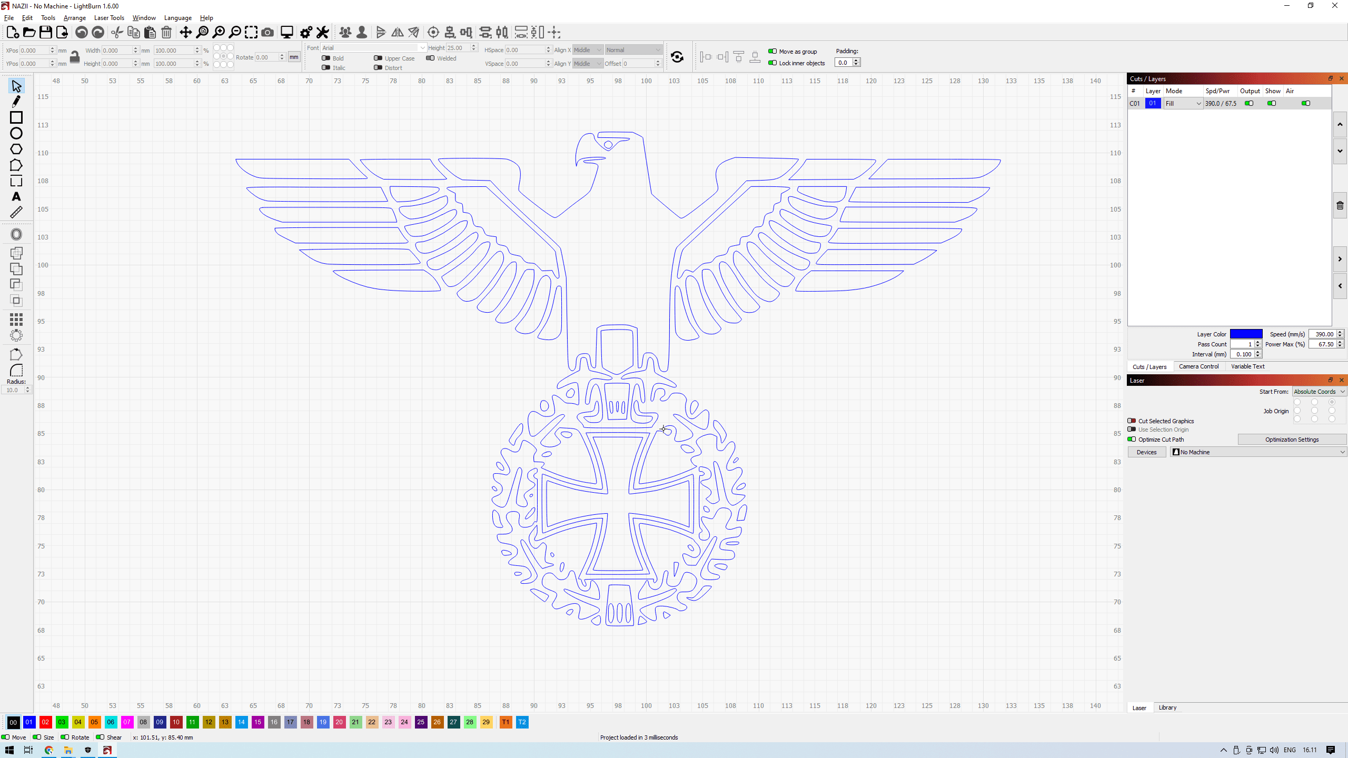
Task: Select the Measure ruler tool
Action: [16, 212]
